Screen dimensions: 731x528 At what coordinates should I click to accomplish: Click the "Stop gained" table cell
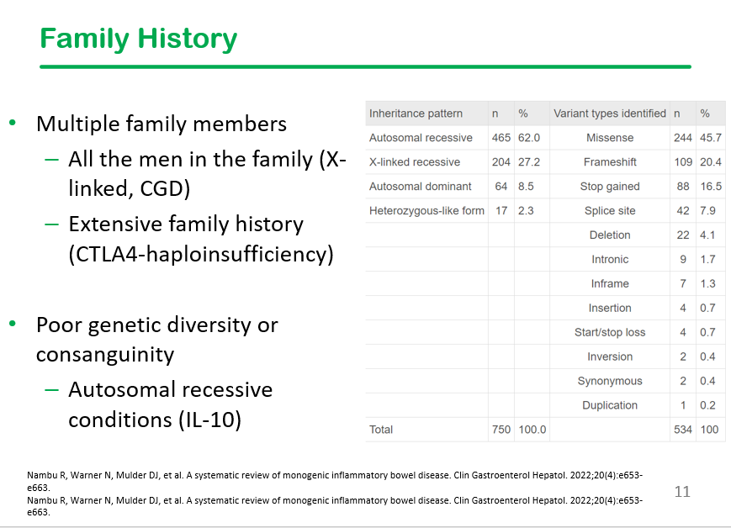(609, 187)
